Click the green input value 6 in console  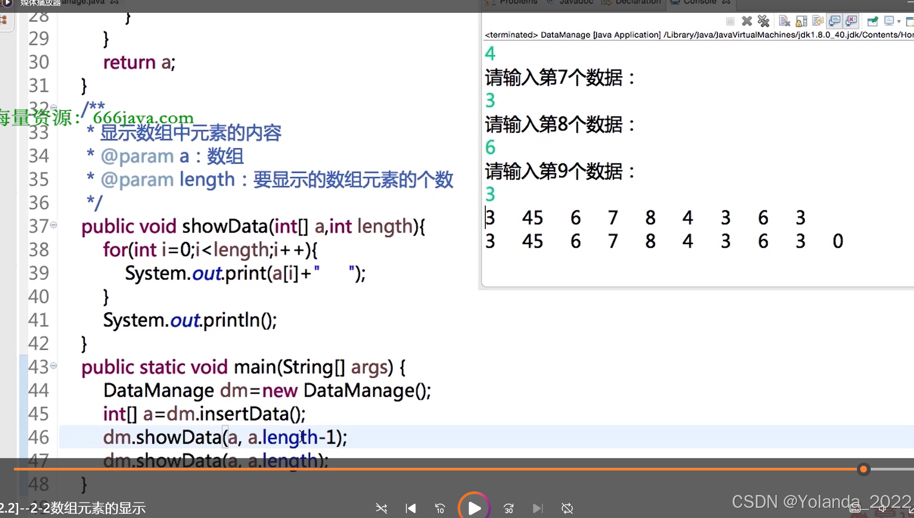[x=490, y=148]
